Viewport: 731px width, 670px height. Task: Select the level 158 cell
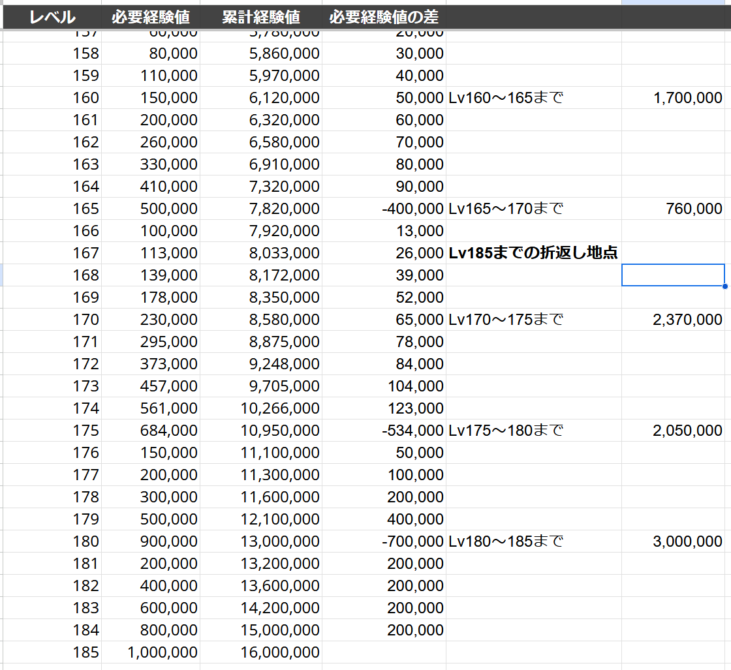[52, 53]
